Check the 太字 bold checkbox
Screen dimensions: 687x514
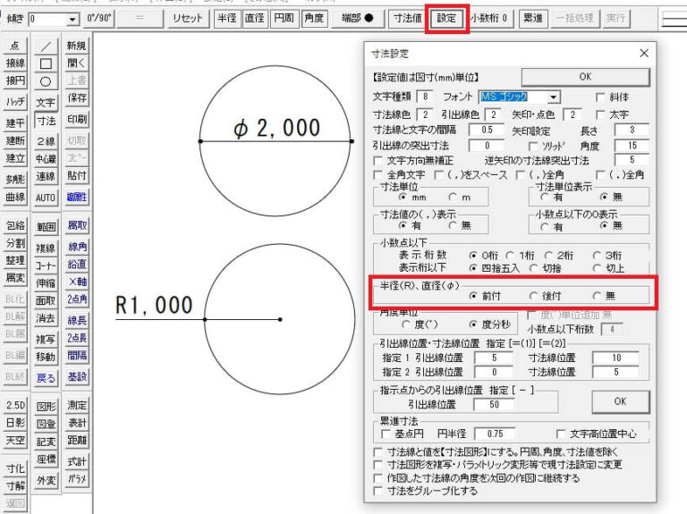pyautogui.click(x=601, y=114)
